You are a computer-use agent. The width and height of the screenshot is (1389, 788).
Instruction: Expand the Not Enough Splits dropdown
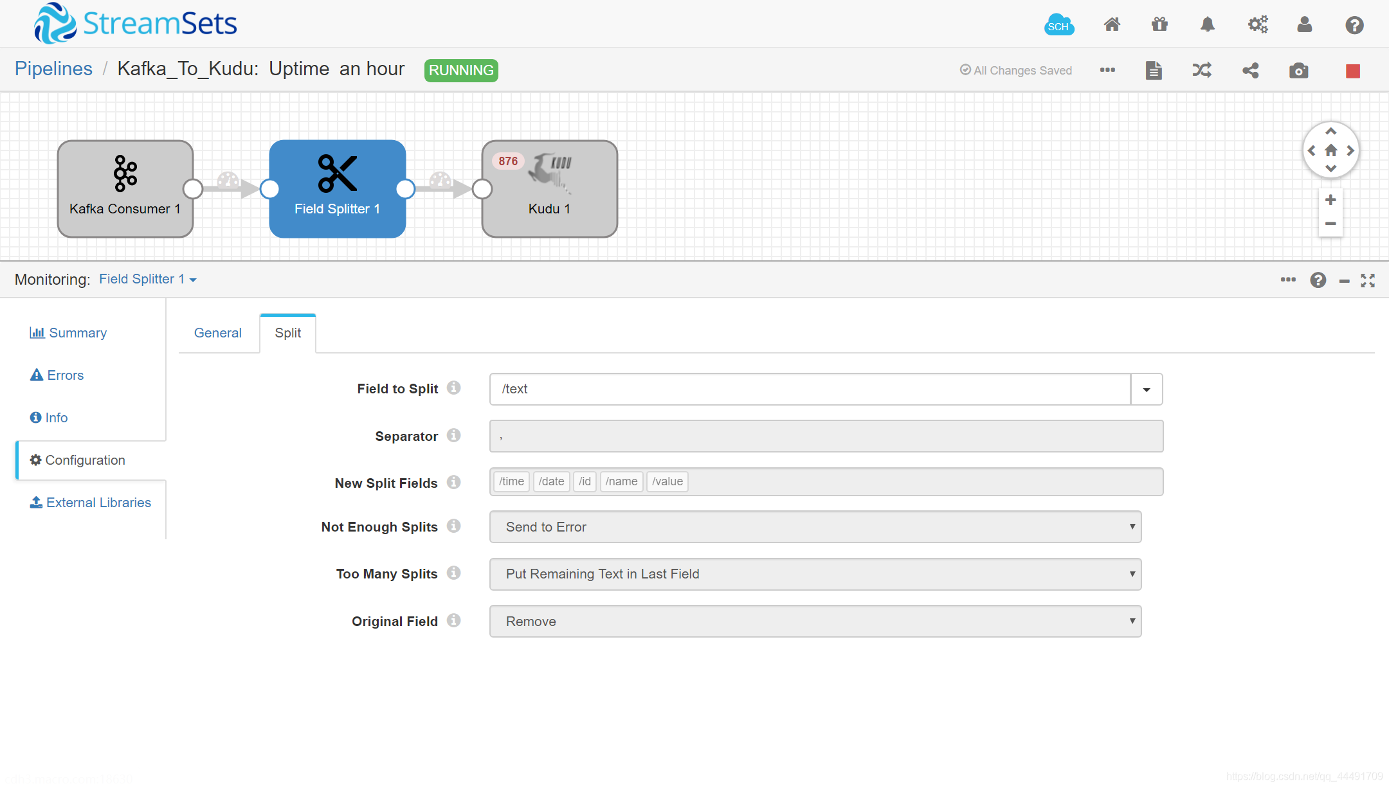pyautogui.click(x=1132, y=526)
